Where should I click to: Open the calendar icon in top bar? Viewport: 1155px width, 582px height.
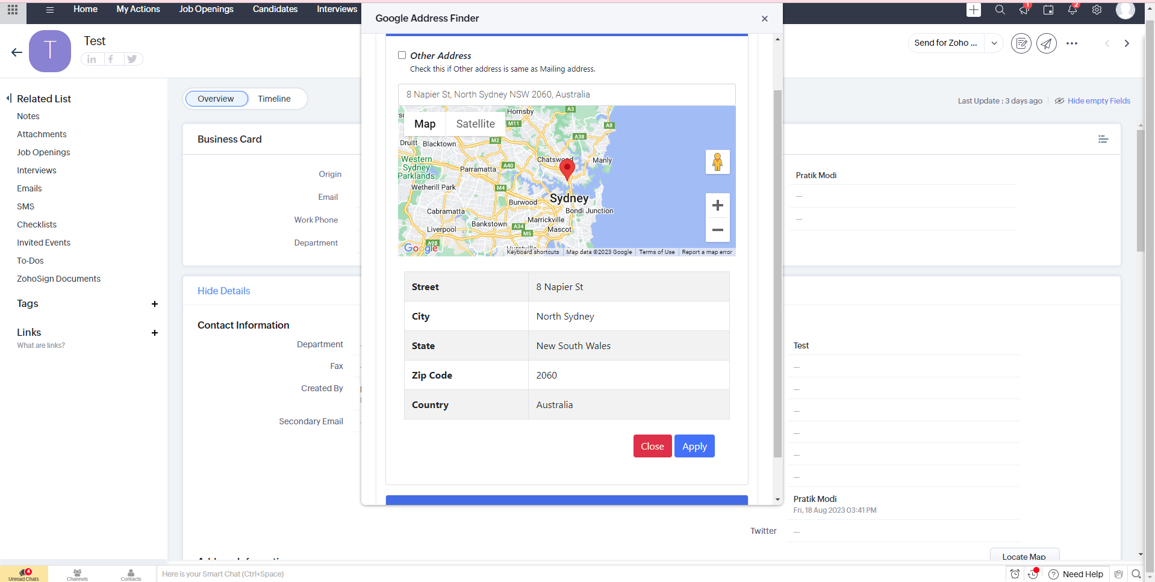[1048, 10]
